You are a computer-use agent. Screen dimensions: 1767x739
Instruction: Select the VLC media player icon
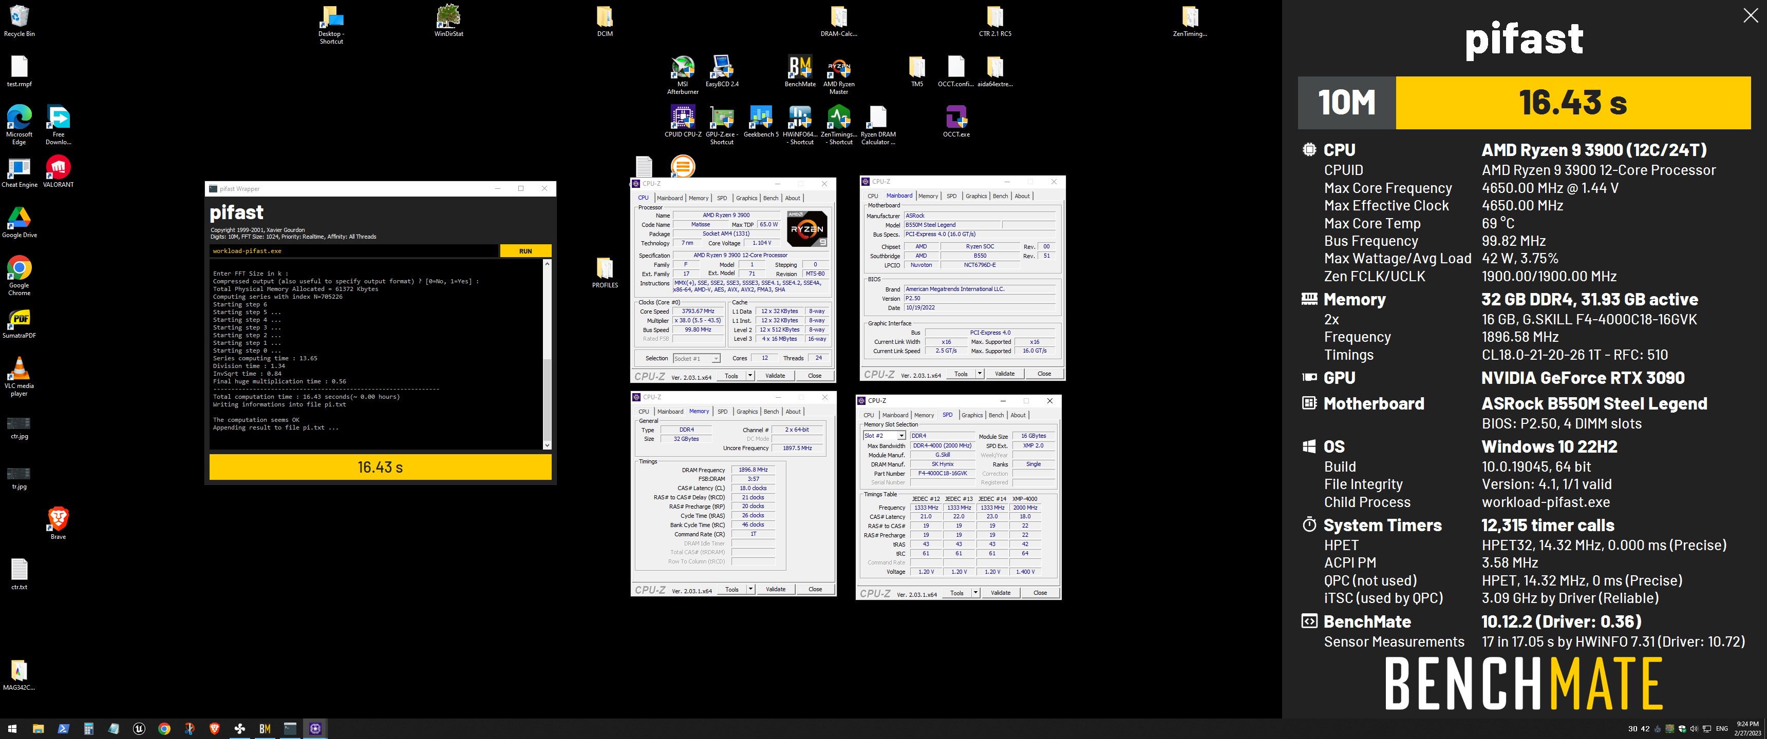19,376
